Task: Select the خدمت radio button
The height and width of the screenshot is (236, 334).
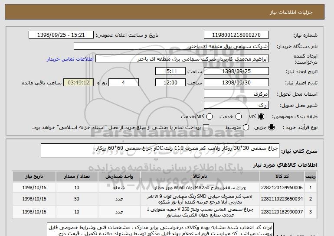Action: point(239,116)
